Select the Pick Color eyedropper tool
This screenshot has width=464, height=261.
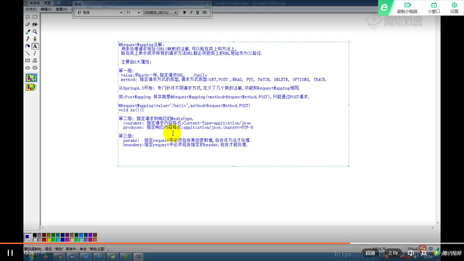[28, 32]
